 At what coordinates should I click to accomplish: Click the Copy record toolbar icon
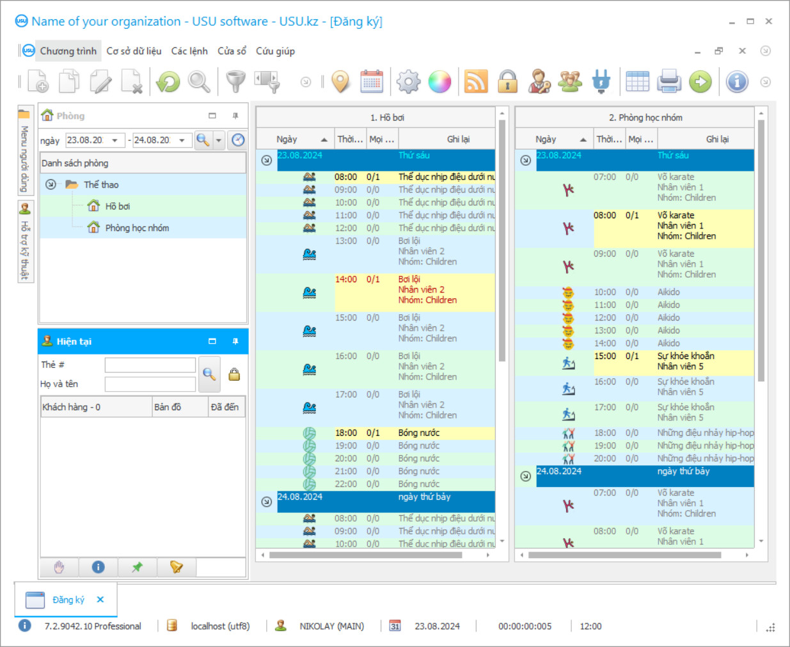pos(69,82)
